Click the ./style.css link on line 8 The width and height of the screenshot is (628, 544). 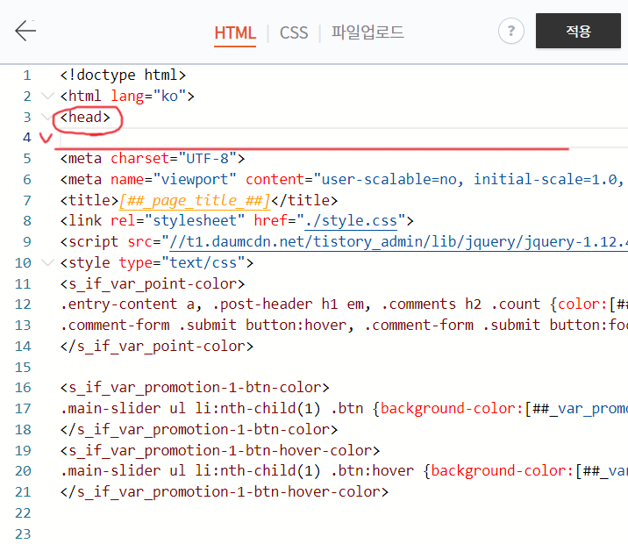click(351, 221)
